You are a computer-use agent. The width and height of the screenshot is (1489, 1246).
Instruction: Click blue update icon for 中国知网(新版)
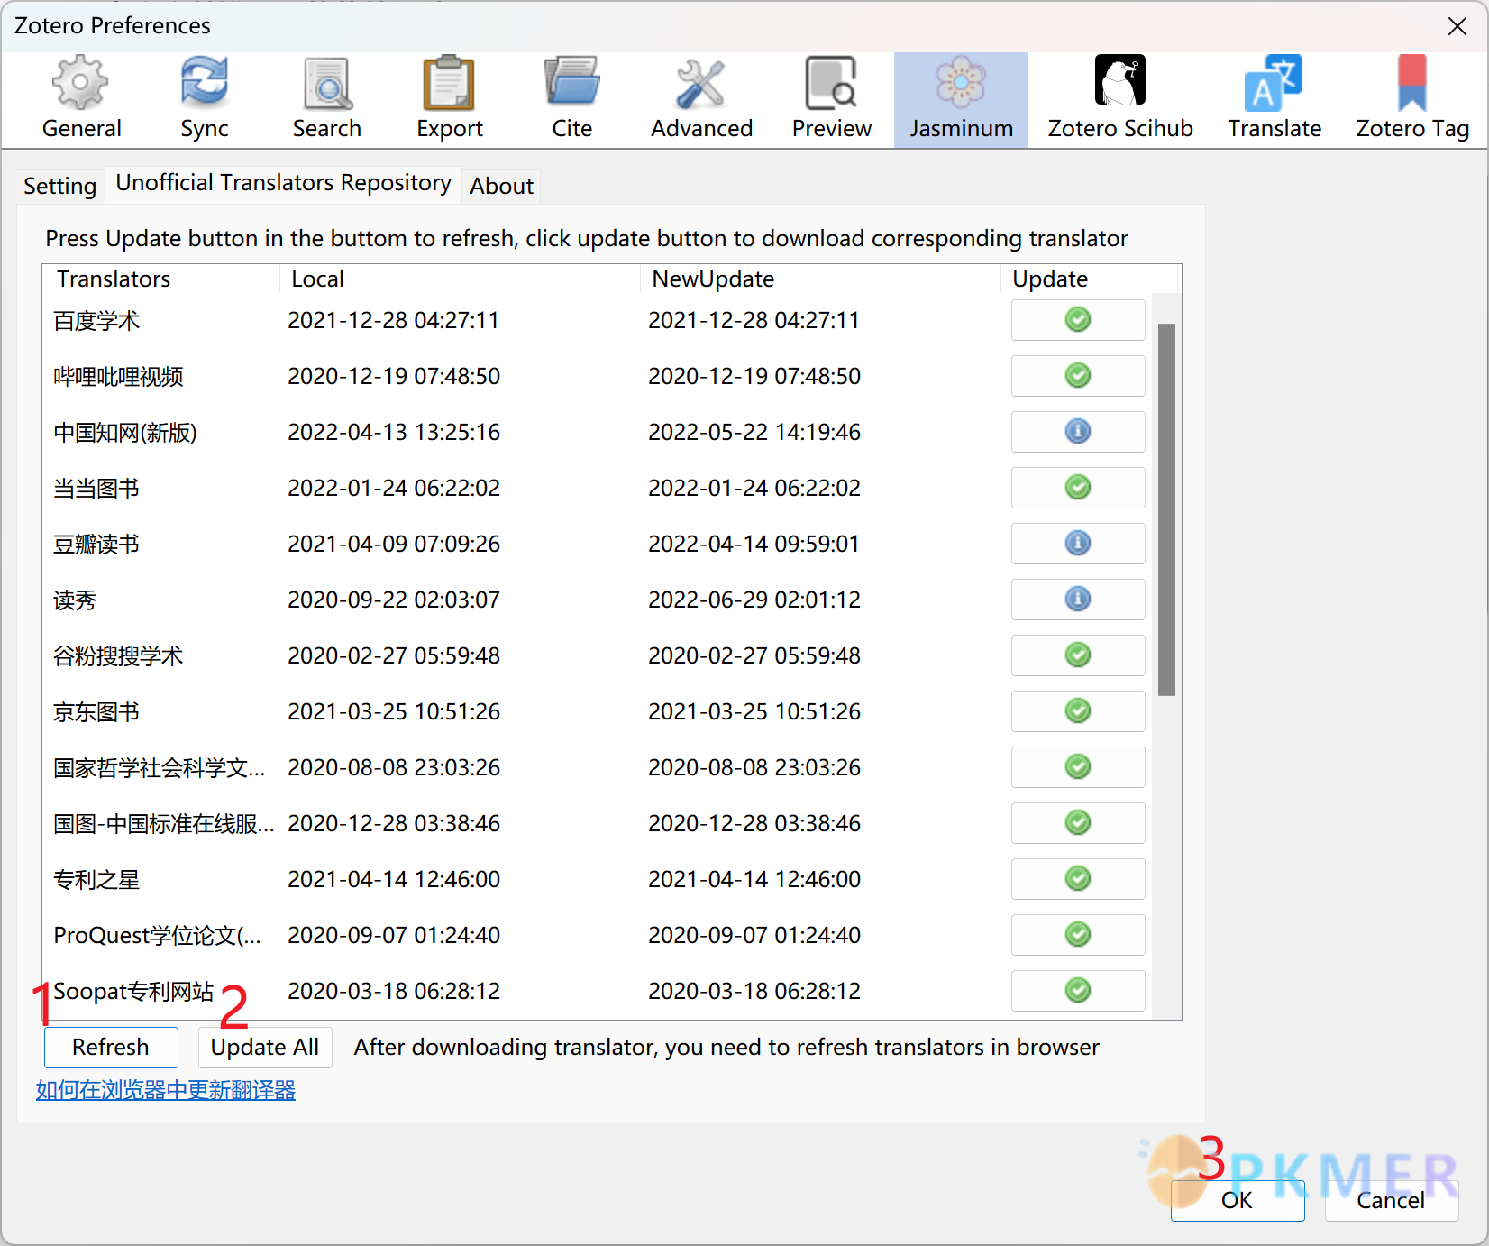(1078, 432)
